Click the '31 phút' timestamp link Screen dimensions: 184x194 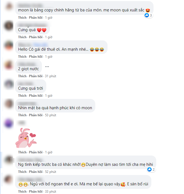(x=50, y=76)
